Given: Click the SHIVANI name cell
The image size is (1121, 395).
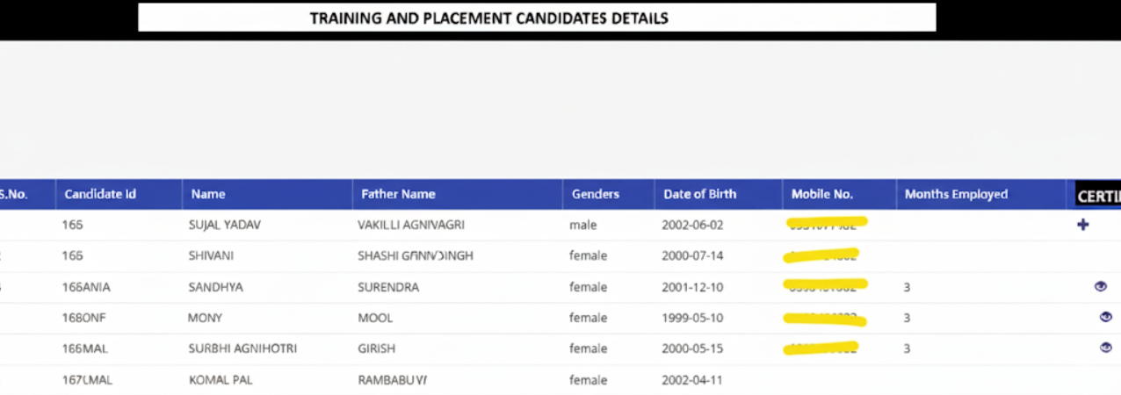Looking at the screenshot, I should click(211, 255).
